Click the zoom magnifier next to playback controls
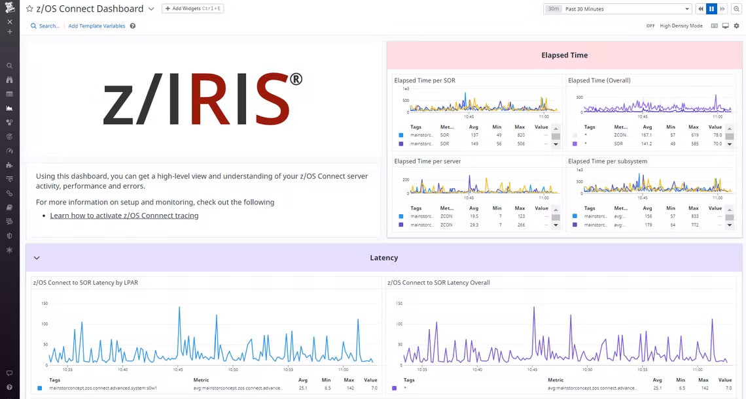Image resolution: width=746 pixels, height=399 pixels. tap(737, 8)
